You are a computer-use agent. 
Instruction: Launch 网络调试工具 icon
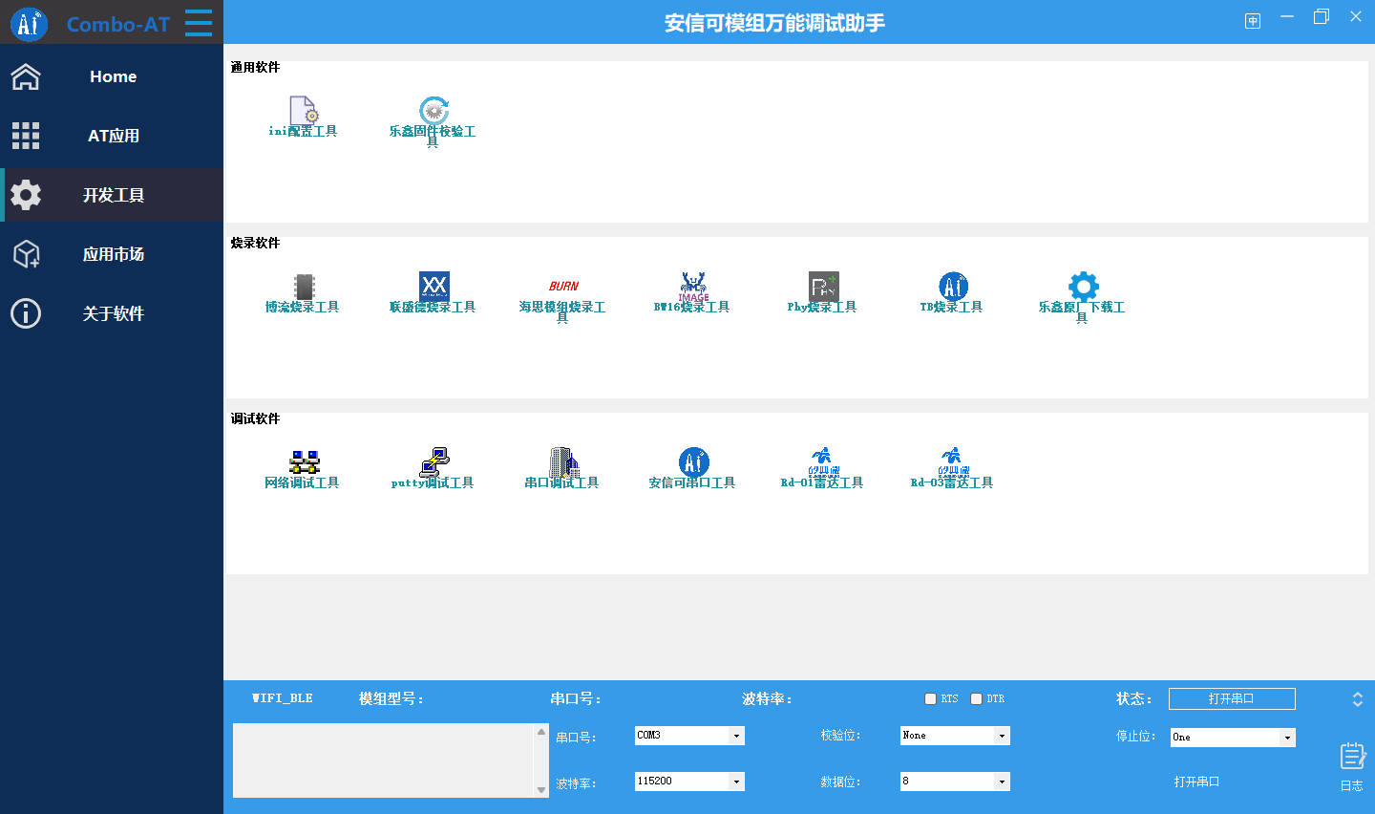pyautogui.click(x=304, y=462)
